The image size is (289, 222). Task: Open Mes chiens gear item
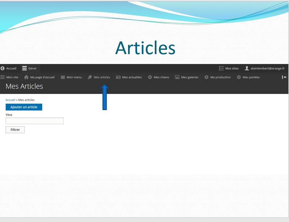(158, 77)
